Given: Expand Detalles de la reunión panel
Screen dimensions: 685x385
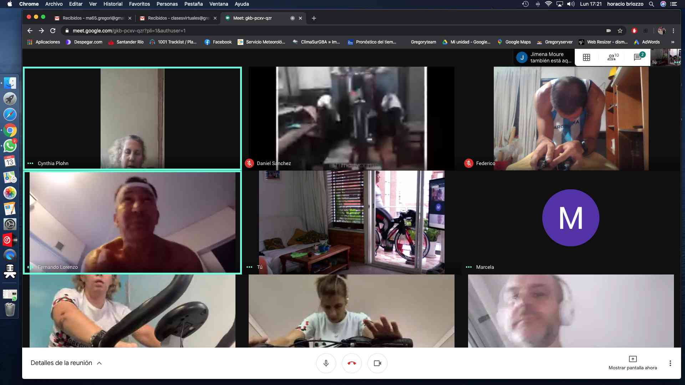Looking at the screenshot, I should (x=66, y=363).
